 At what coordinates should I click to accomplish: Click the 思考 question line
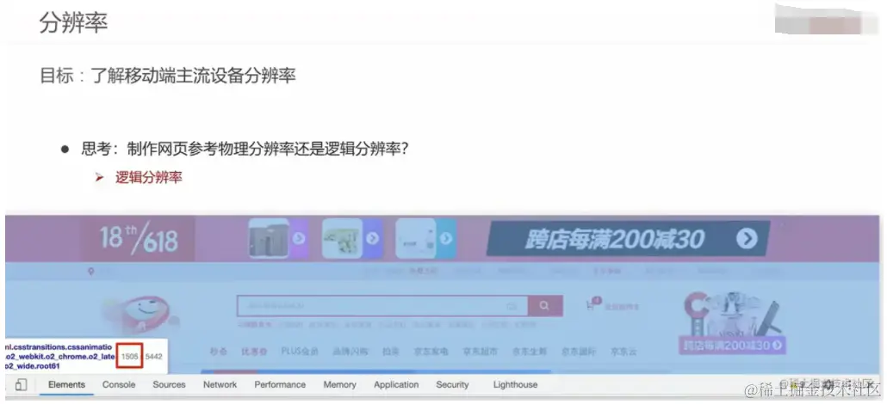[x=245, y=150]
